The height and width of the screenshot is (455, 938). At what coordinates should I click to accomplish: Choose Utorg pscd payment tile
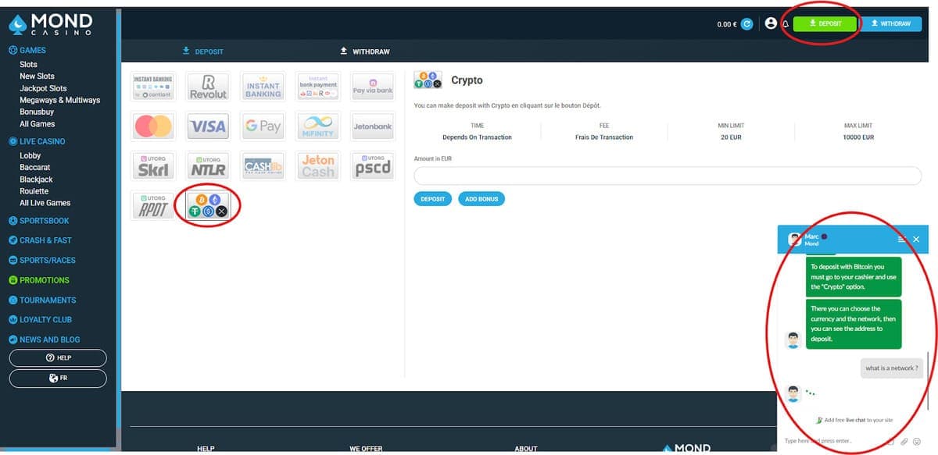(x=373, y=165)
